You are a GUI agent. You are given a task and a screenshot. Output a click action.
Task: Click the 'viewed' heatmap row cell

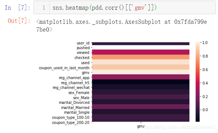click(141, 52)
